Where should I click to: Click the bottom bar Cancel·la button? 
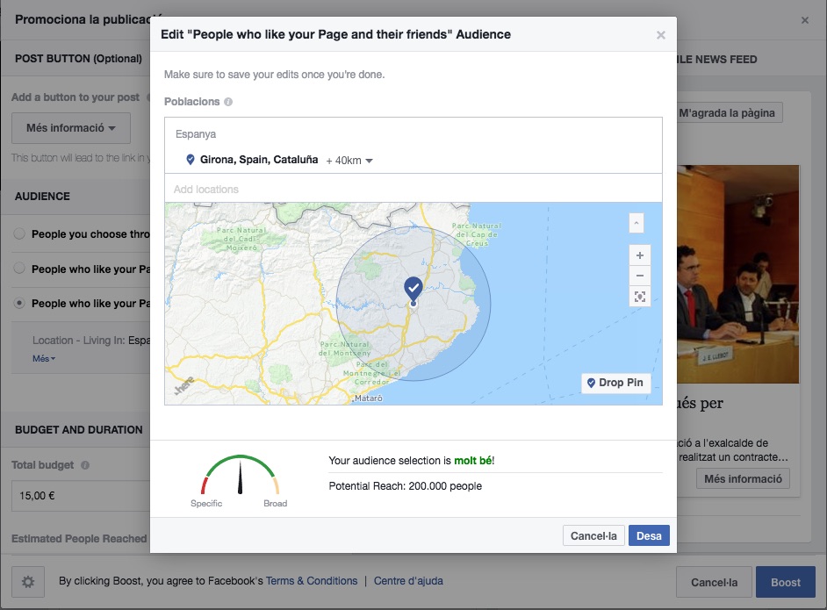(714, 582)
